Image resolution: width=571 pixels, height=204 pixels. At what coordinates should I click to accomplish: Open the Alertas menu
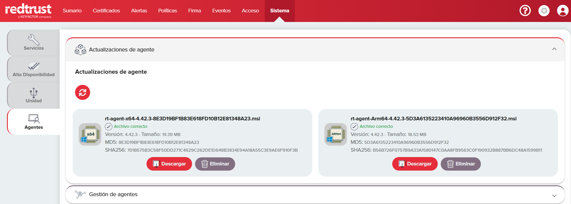(139, 11)
